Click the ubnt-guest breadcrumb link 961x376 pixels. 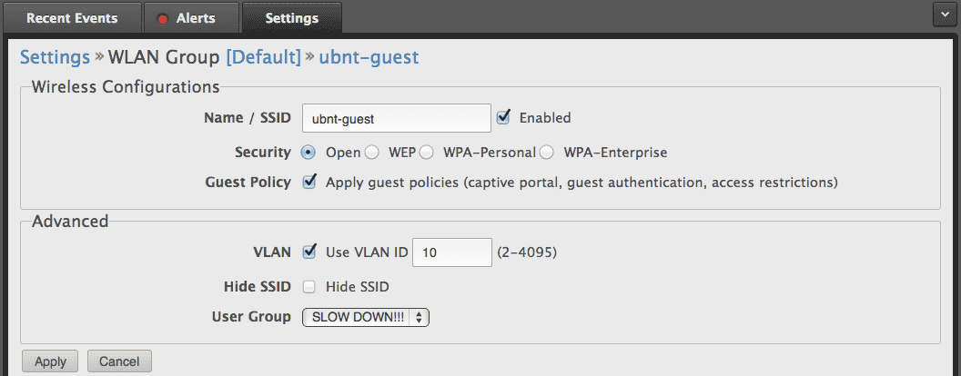point(369,57)
